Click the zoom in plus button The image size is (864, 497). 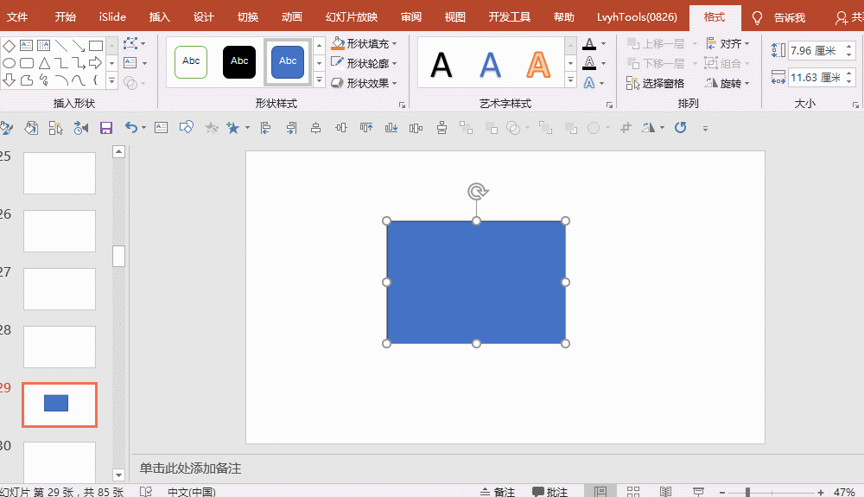(x=821, y=492)
